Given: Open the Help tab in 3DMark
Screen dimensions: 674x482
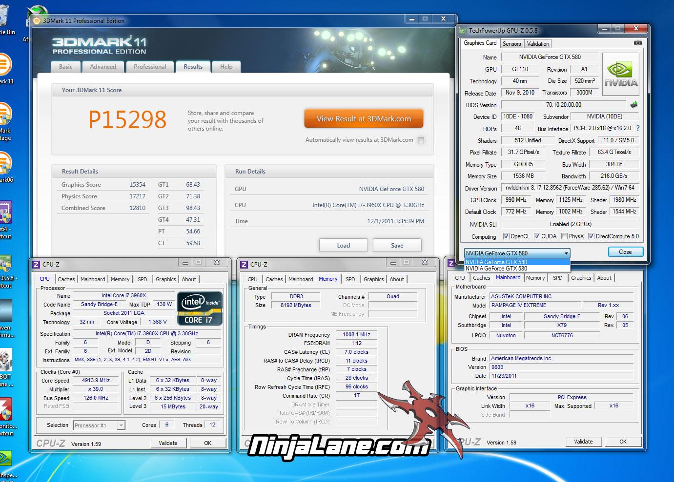Looking at the screenshot, I should 226,67.
